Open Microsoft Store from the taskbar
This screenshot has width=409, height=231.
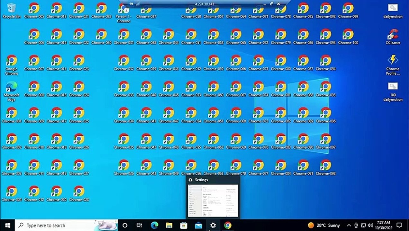[x=184, y=225]
